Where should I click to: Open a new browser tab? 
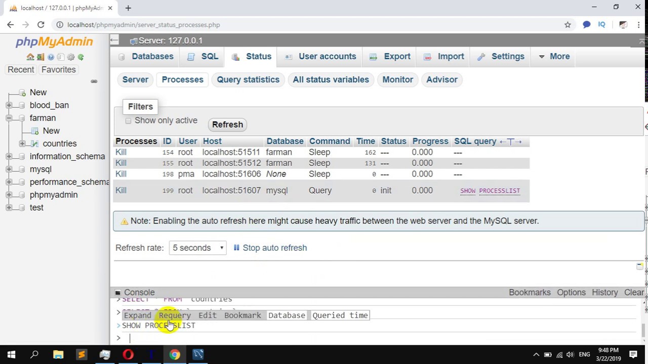click(x=128, y=8)
